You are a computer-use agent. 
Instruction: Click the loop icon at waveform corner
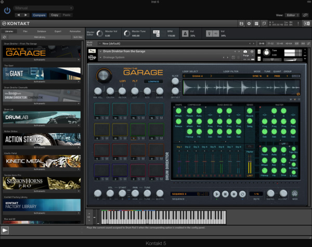pyautogui.click(x=298, y=94)
